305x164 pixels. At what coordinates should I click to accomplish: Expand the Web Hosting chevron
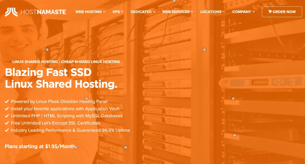(x=104, y=12)
